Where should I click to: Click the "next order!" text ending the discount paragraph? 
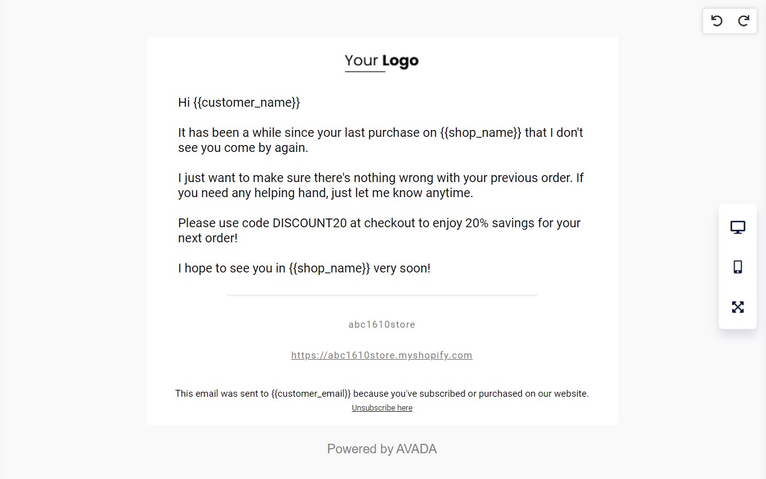coord(208,238)
